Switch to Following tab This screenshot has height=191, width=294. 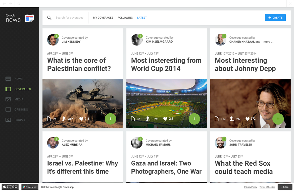tap(125, 18)
